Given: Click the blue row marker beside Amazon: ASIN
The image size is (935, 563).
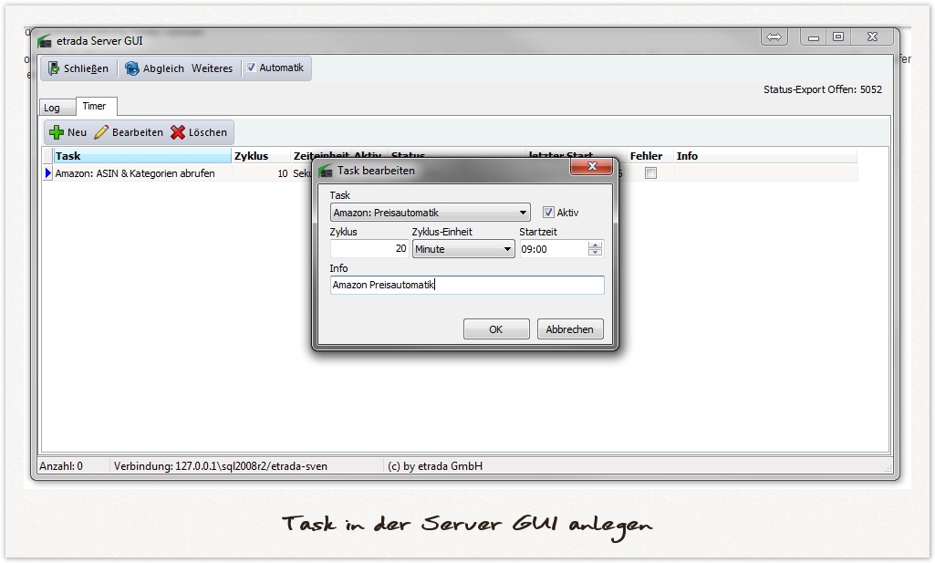Looking at the screenshot, I should 47,173.
